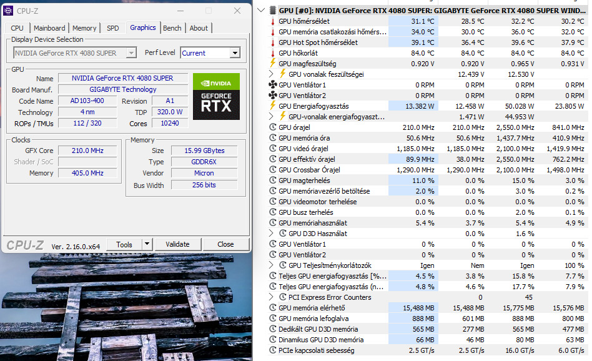Screen dimensions: 592x361
Task: Expand GPU-vonalak energiafogyasztása subtree
Action: [271, 117]
